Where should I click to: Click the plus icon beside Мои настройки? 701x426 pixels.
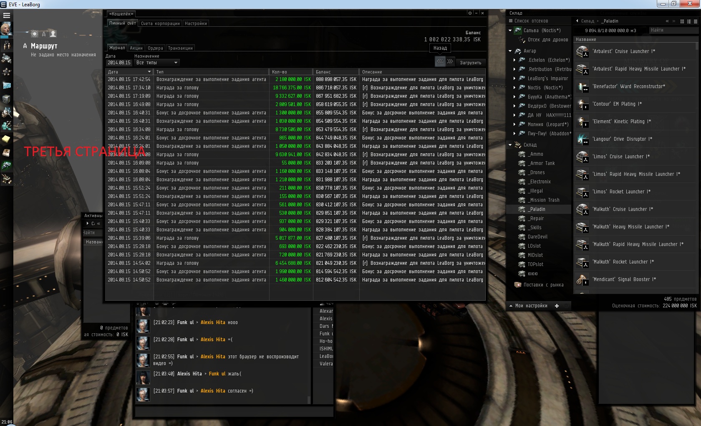557,306
